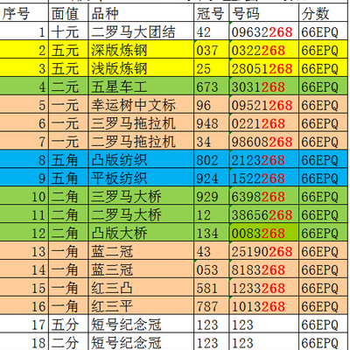Select the green 五星车工 cell
Viewport: 350px width, 350px height.
(141, 87)
